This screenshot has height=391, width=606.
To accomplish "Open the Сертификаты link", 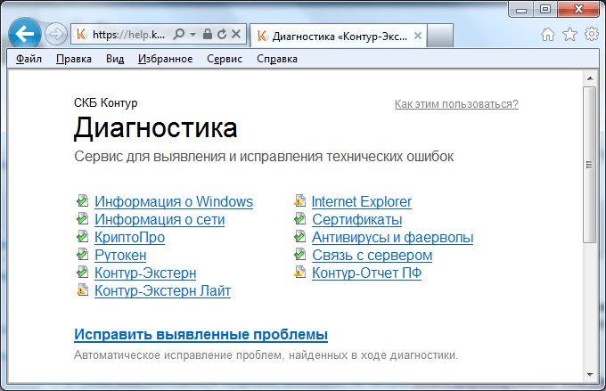I will point(357,219).
